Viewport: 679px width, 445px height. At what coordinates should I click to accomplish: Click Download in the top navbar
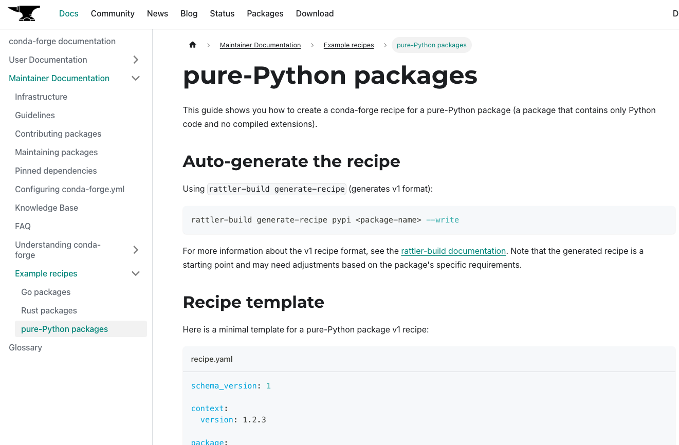(315, 13)
